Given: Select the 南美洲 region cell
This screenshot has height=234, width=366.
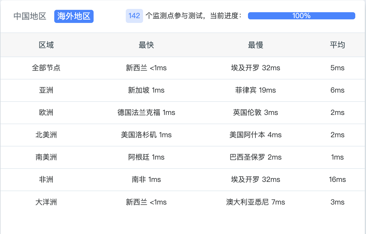Looking at the screenshot, I should 46,157.
